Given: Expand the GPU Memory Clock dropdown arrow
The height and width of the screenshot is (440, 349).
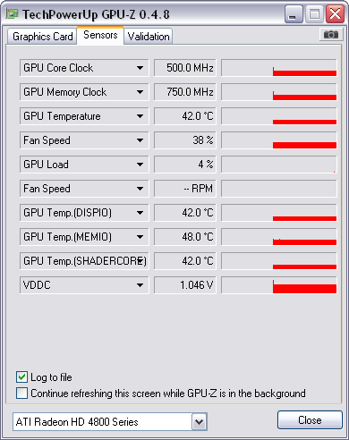Looking at the screenshot, I should pos(140,92).
